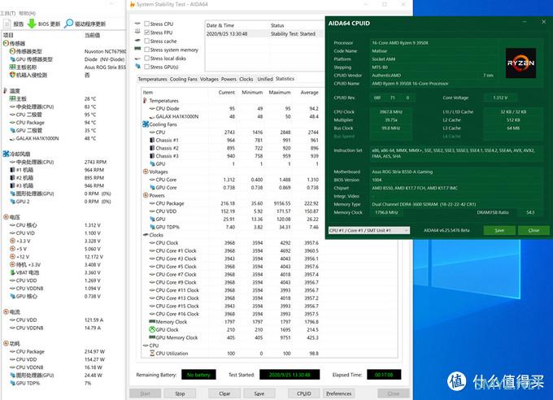Image resolution: width=553 pixels, height=400 pixels.
Task: Collapse the sensor section in left panel
Action: point(6,43)
